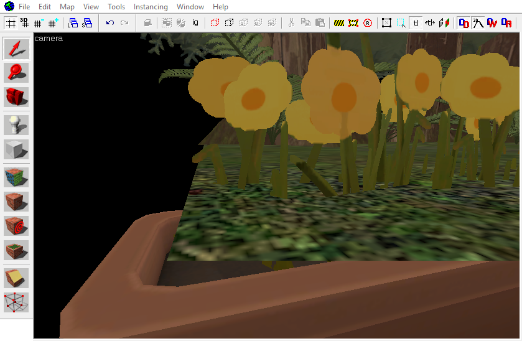Open the Edit menu
Viewport: 522px width, 341px height.
tap(45, 7)
